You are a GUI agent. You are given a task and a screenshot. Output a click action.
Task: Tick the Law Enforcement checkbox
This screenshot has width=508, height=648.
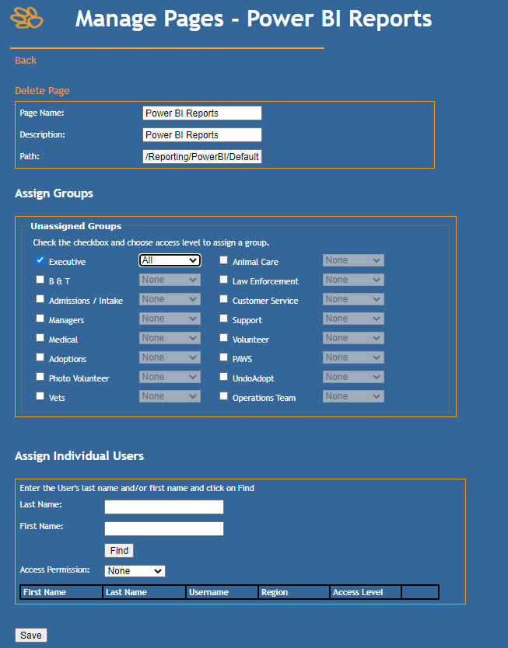(x=224, y=280)
